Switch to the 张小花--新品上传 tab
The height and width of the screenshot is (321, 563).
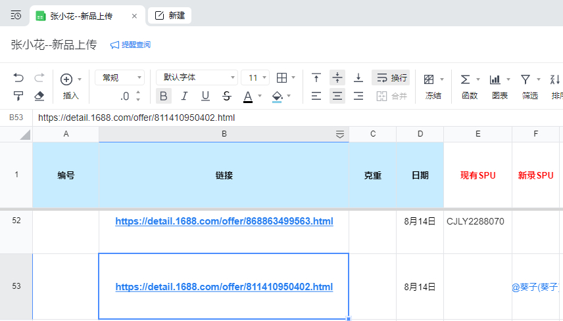pyautogui.click(x=81, y=15)
